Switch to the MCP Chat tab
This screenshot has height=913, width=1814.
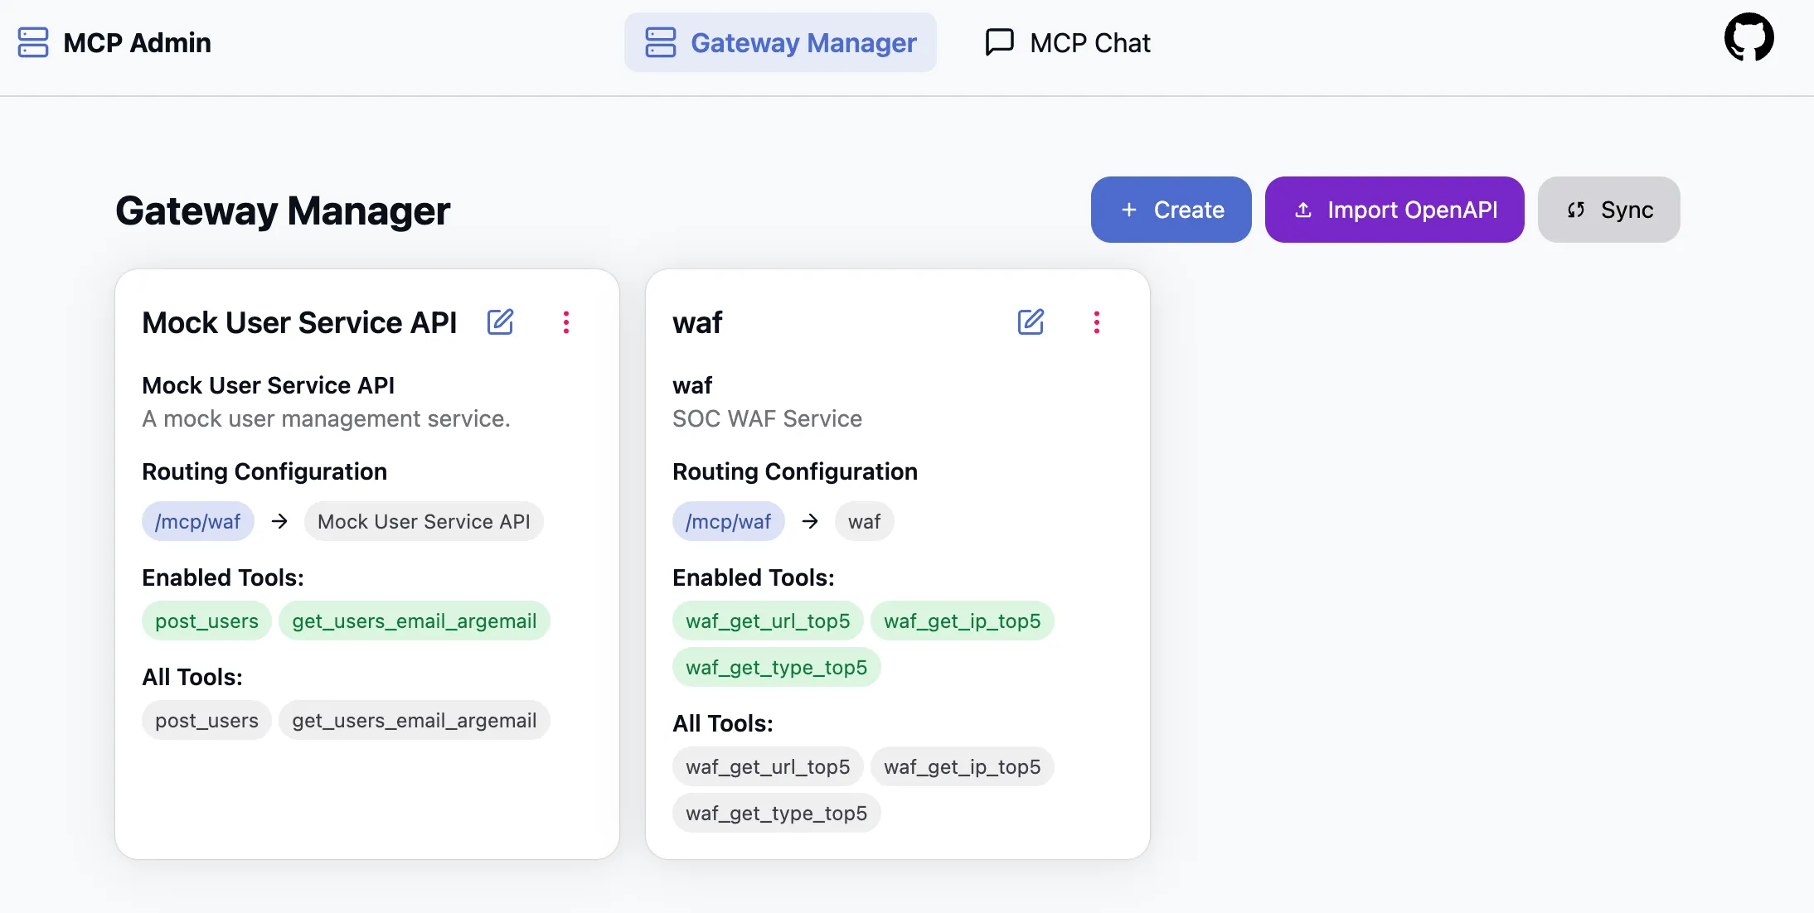point(1068,42)
